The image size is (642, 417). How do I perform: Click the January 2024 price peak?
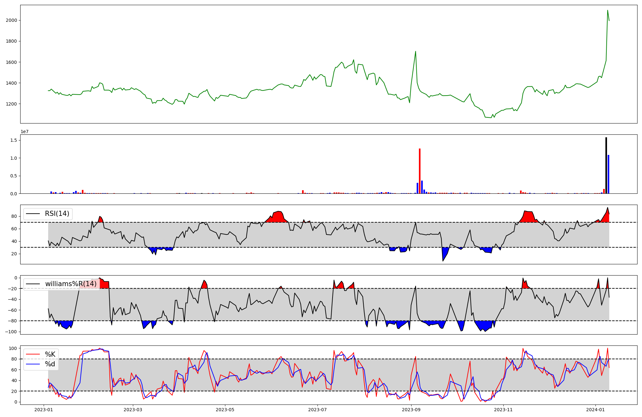pyautogui.click(x=607, y=10)
